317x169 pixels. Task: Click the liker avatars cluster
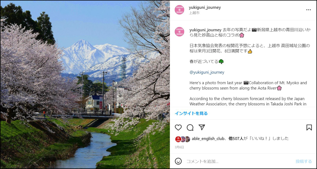[183, 139]
